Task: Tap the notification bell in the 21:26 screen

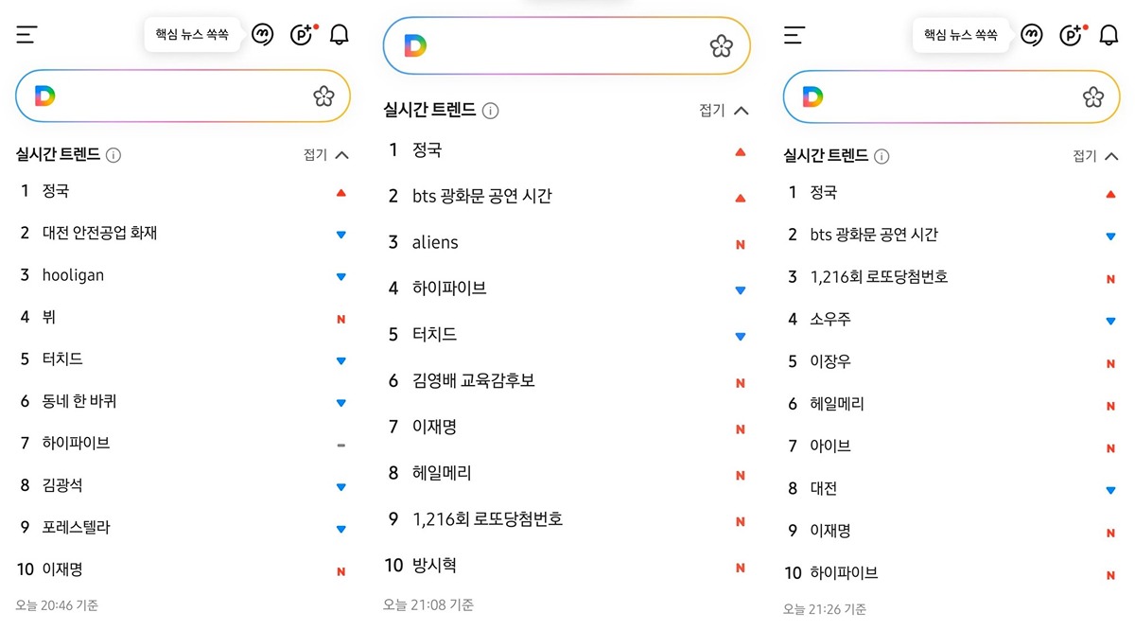Action: 1109,35
